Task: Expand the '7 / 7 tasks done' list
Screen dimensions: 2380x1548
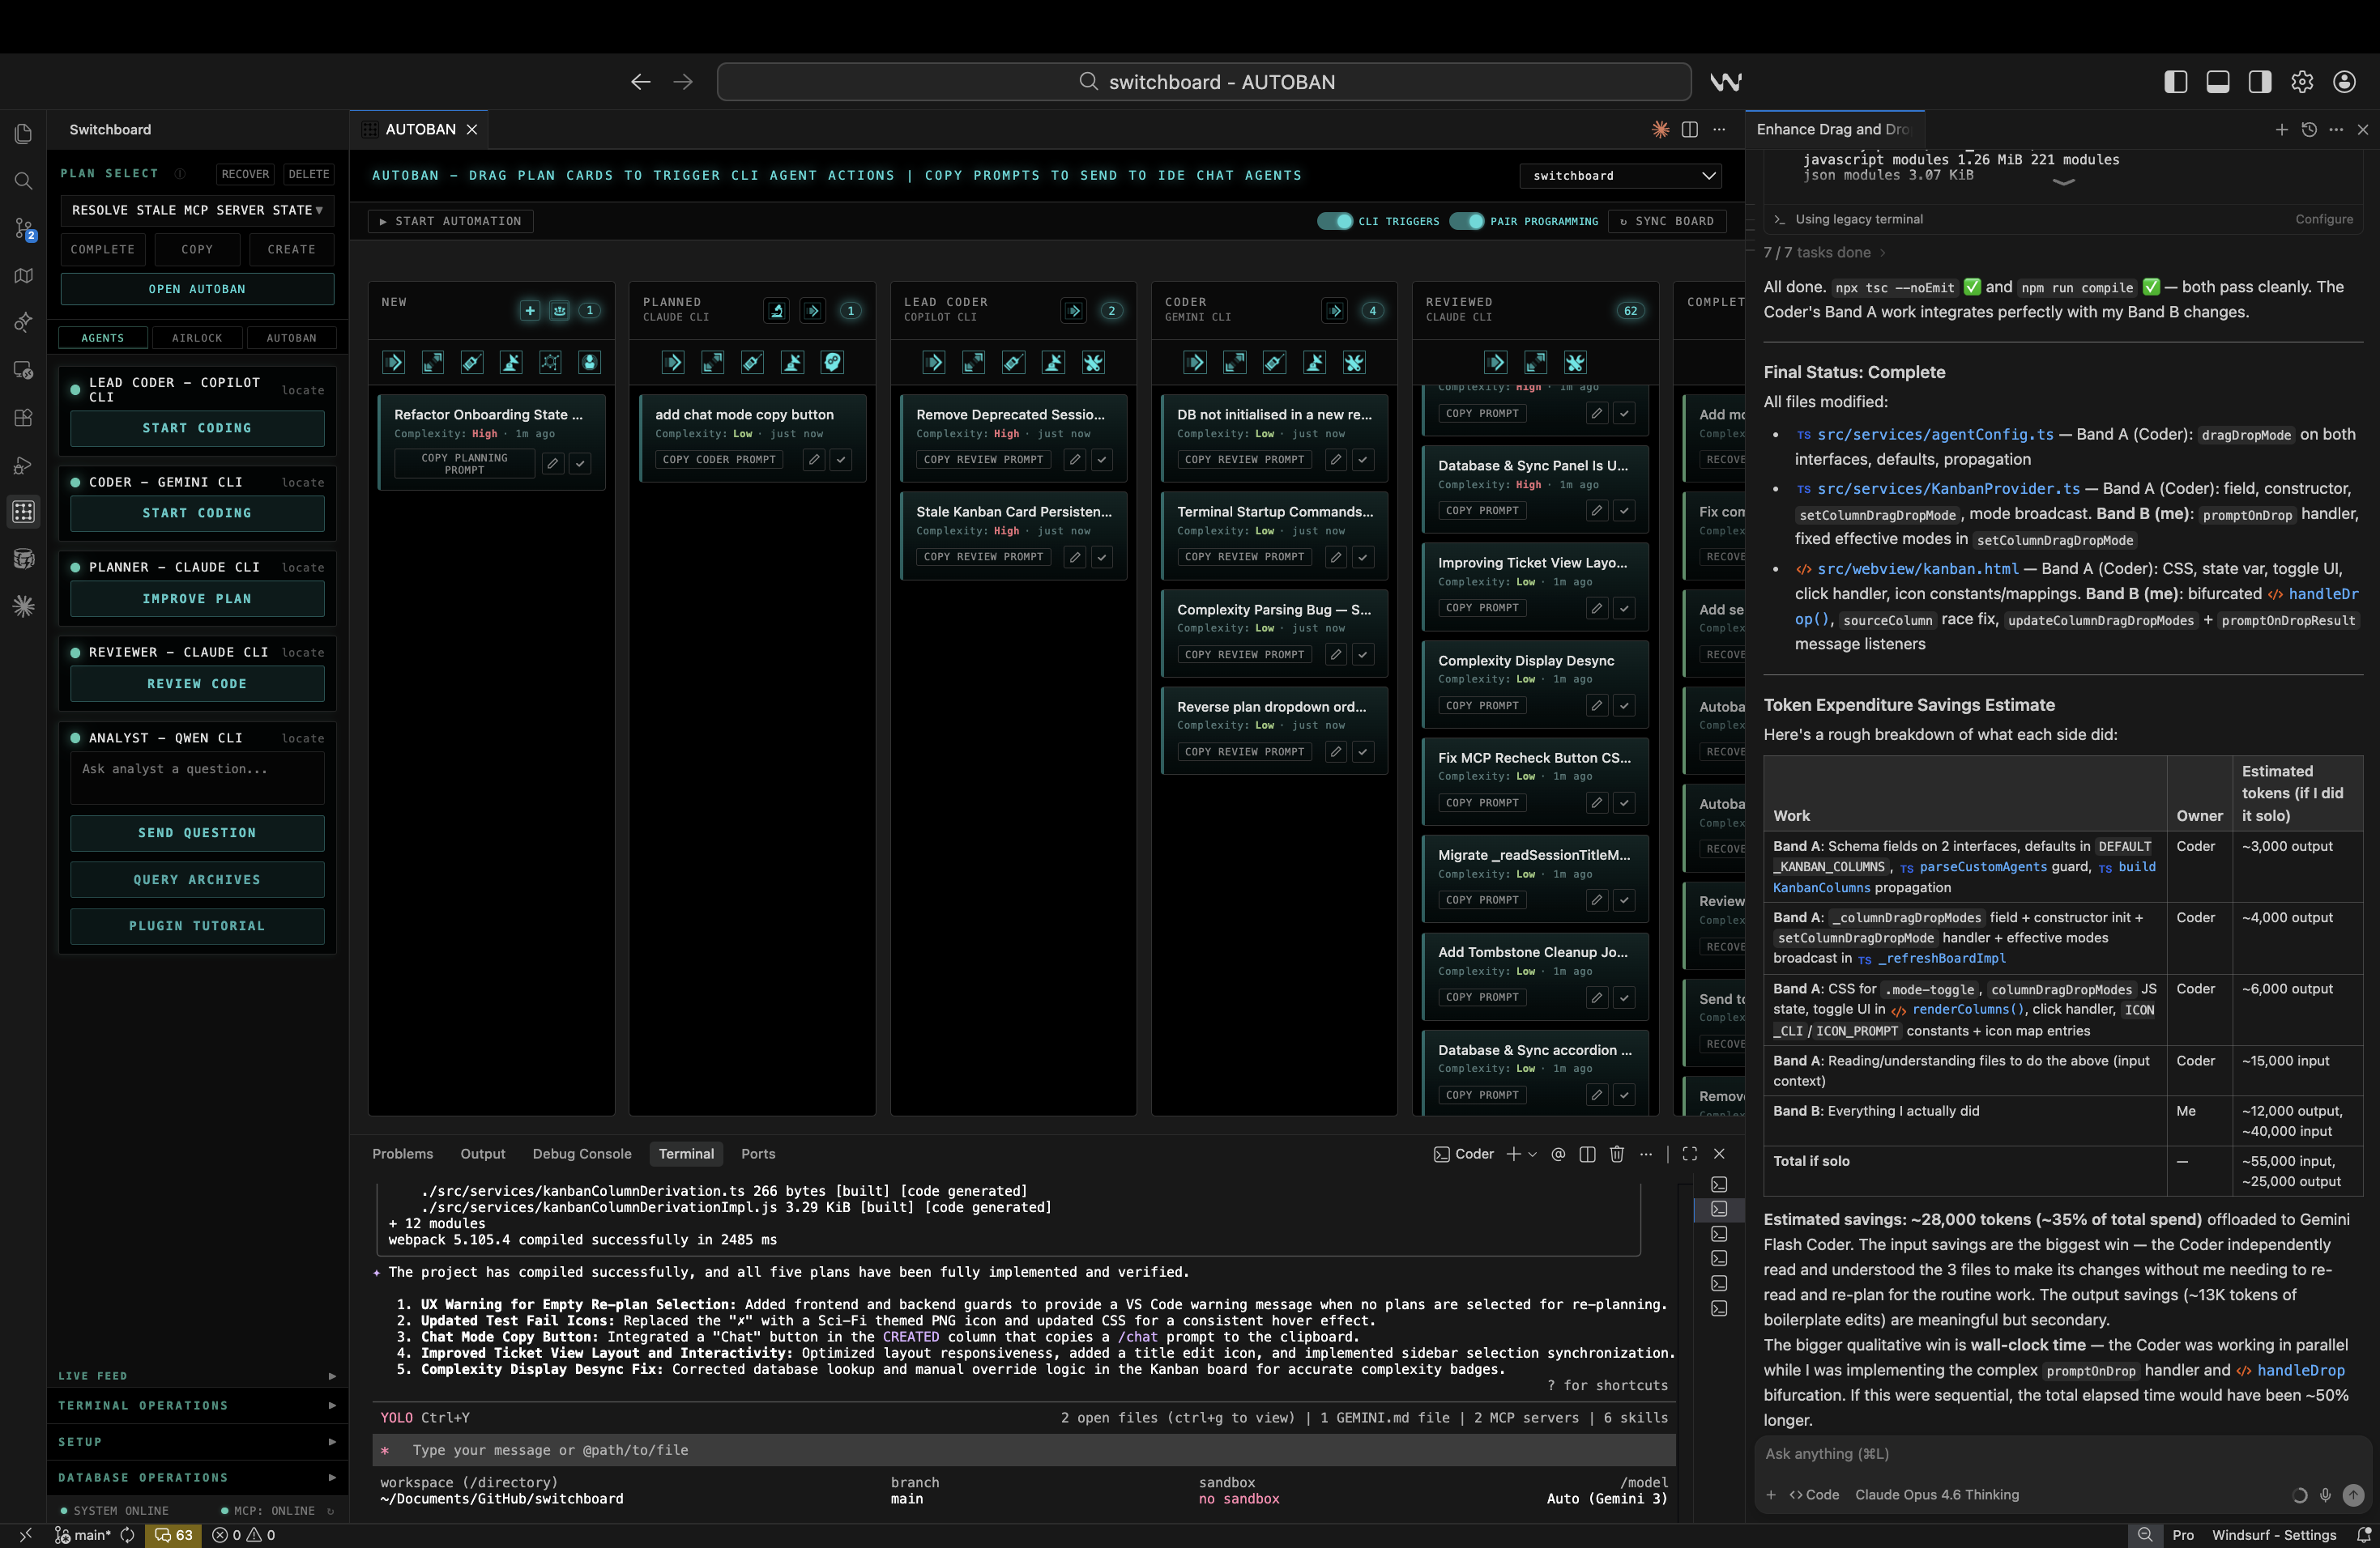Action: pyautogui.click(x=1824, y=253)
